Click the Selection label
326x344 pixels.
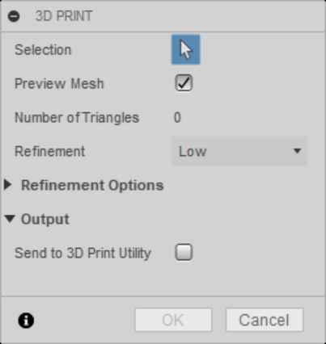[43, 50]
